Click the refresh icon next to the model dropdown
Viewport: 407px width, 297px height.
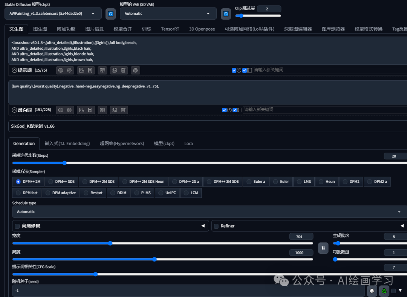point(110,14)
